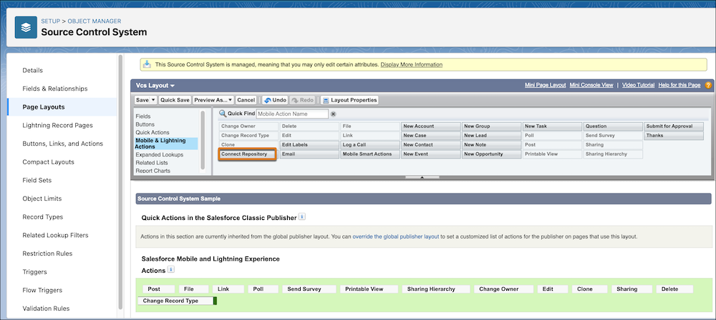Click the Email palette action
This screenshot has width=716, height=320.
[309, 154]
